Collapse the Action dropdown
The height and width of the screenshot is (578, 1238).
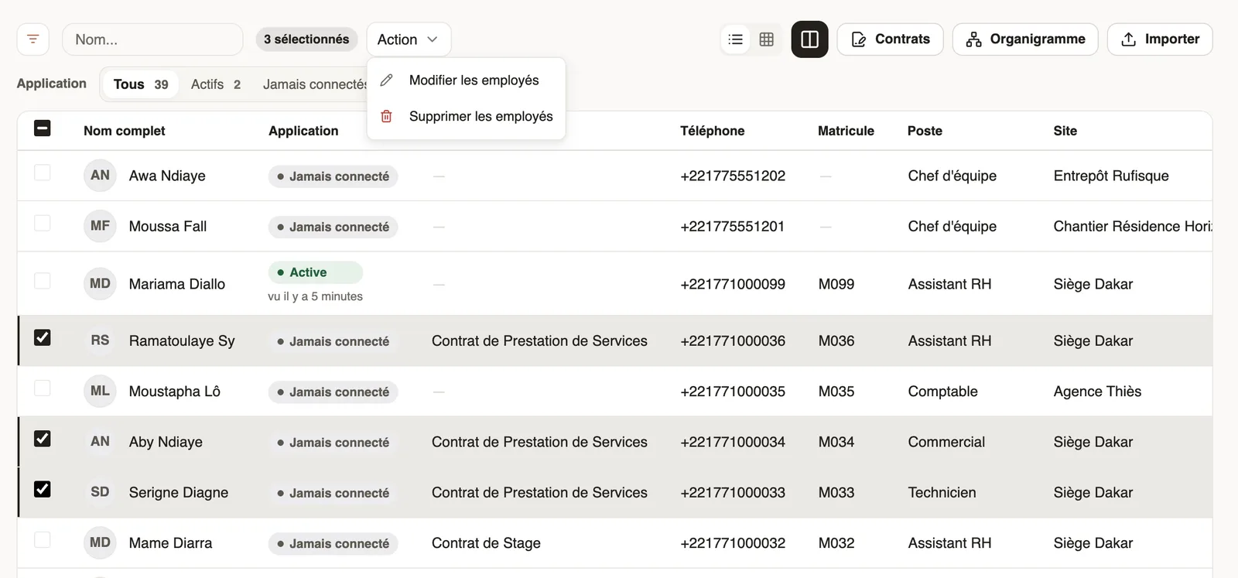409,39
